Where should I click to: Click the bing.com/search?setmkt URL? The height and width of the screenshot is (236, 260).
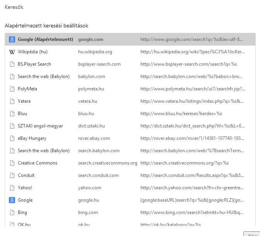(192, 212)
